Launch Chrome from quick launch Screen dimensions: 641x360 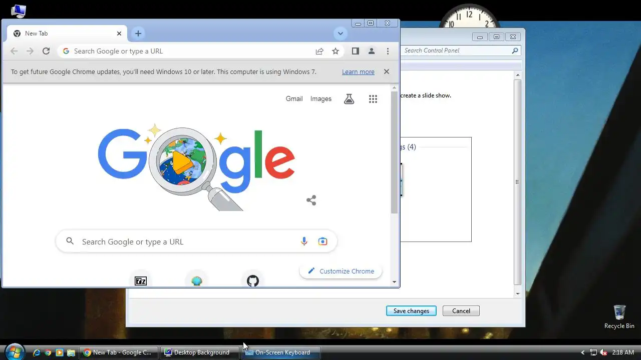(x=48, y=352)
